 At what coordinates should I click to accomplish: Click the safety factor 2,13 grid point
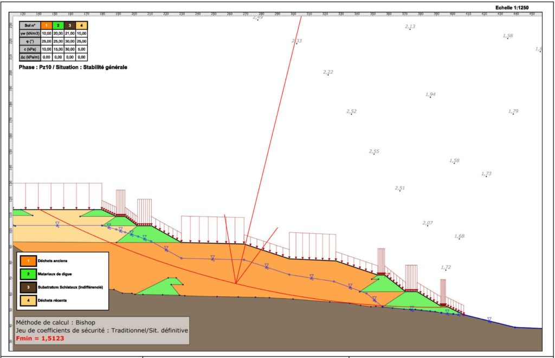[410, 27]
